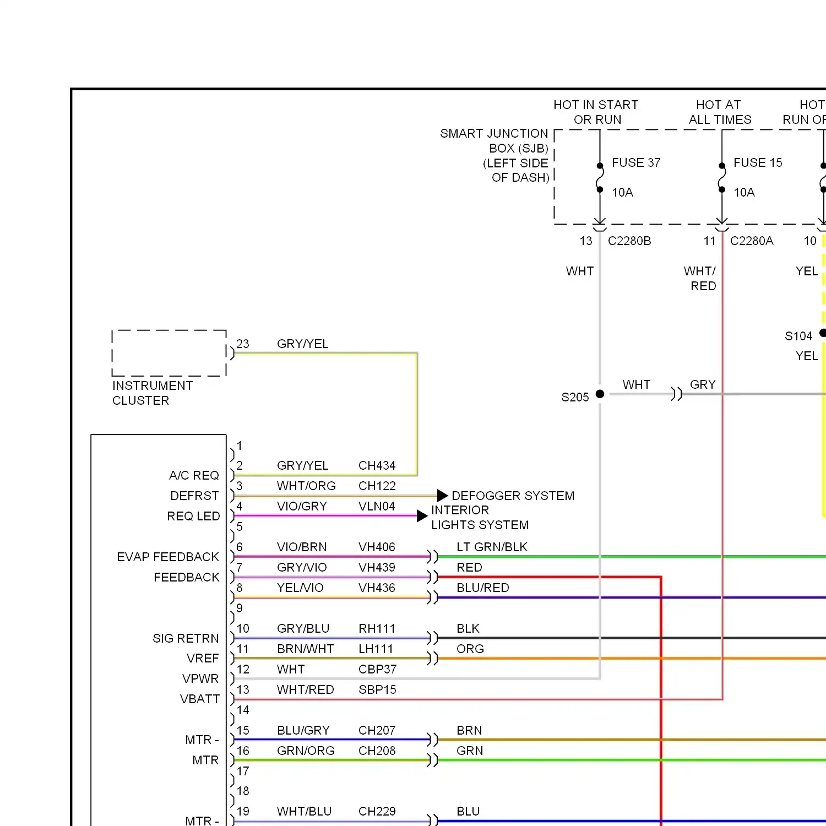Image resolution: width=826 pixels, height=826 pixels.
Task: Click the INTERIOR LIGHTS SYSTEM reference
Action: click(480, 518)
